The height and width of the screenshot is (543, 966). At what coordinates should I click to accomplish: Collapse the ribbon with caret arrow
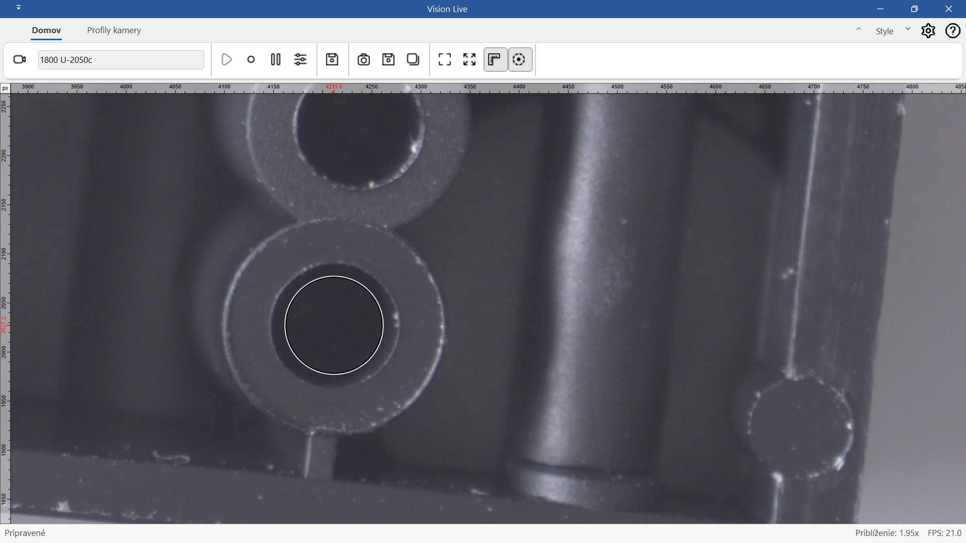coord(859,29)
